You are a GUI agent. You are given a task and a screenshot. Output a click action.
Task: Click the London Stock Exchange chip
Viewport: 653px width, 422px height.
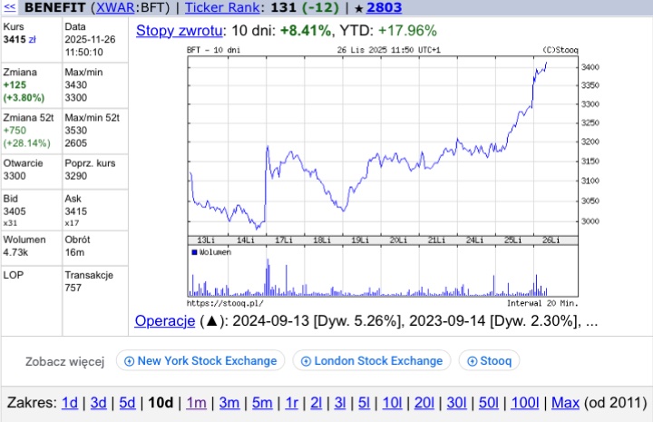pos(372,361)
